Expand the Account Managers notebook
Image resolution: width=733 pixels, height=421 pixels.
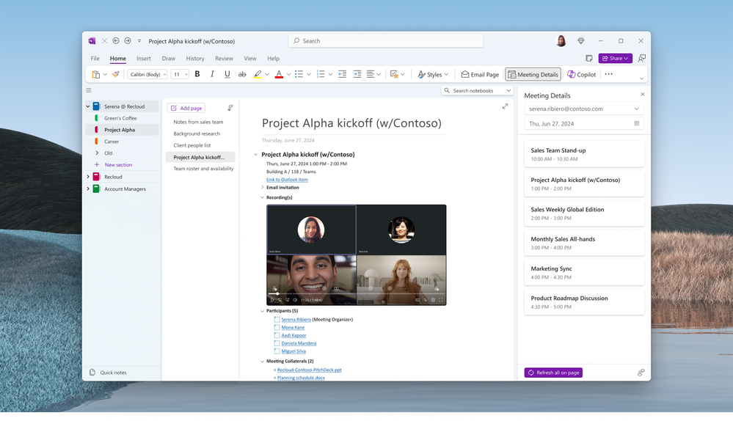[x=88, y=188]
